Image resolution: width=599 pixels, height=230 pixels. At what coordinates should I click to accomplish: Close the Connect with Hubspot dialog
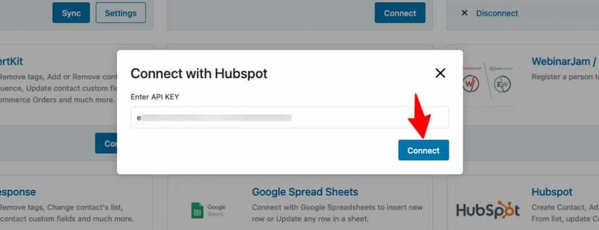[440, 73]
